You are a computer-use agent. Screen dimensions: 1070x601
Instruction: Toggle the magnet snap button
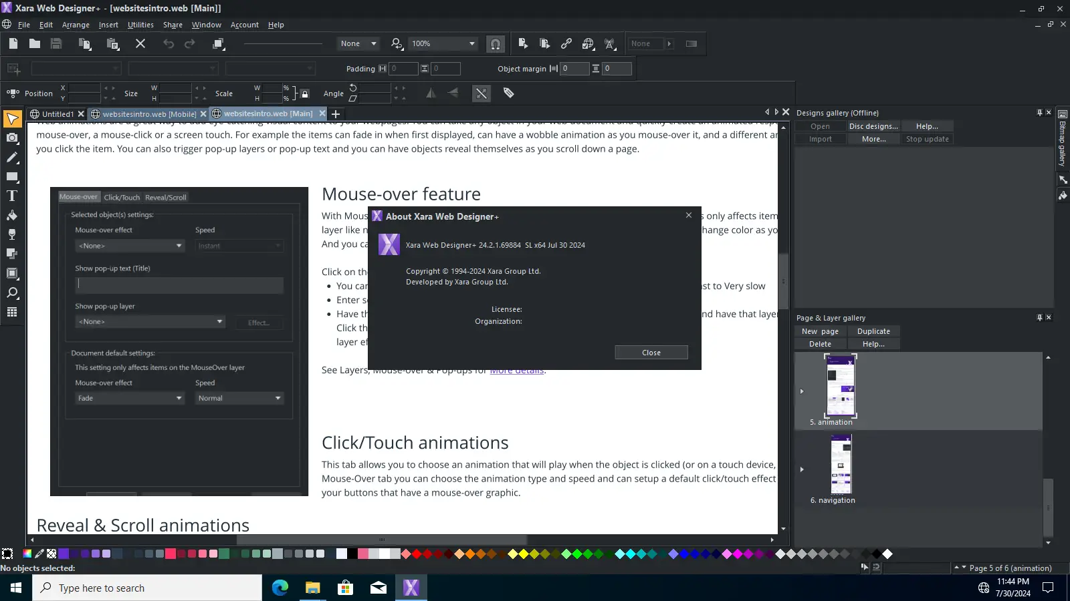[496, 44]
